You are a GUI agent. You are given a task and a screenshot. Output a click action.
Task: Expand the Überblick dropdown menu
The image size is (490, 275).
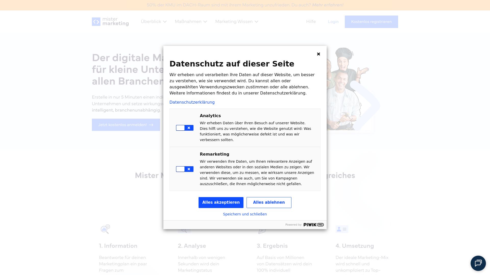click(x=154, y=22)
